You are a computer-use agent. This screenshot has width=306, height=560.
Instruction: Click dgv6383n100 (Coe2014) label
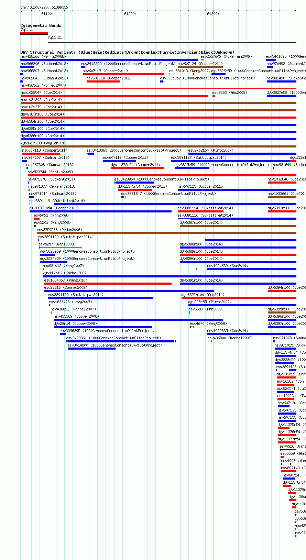(42, 114)
